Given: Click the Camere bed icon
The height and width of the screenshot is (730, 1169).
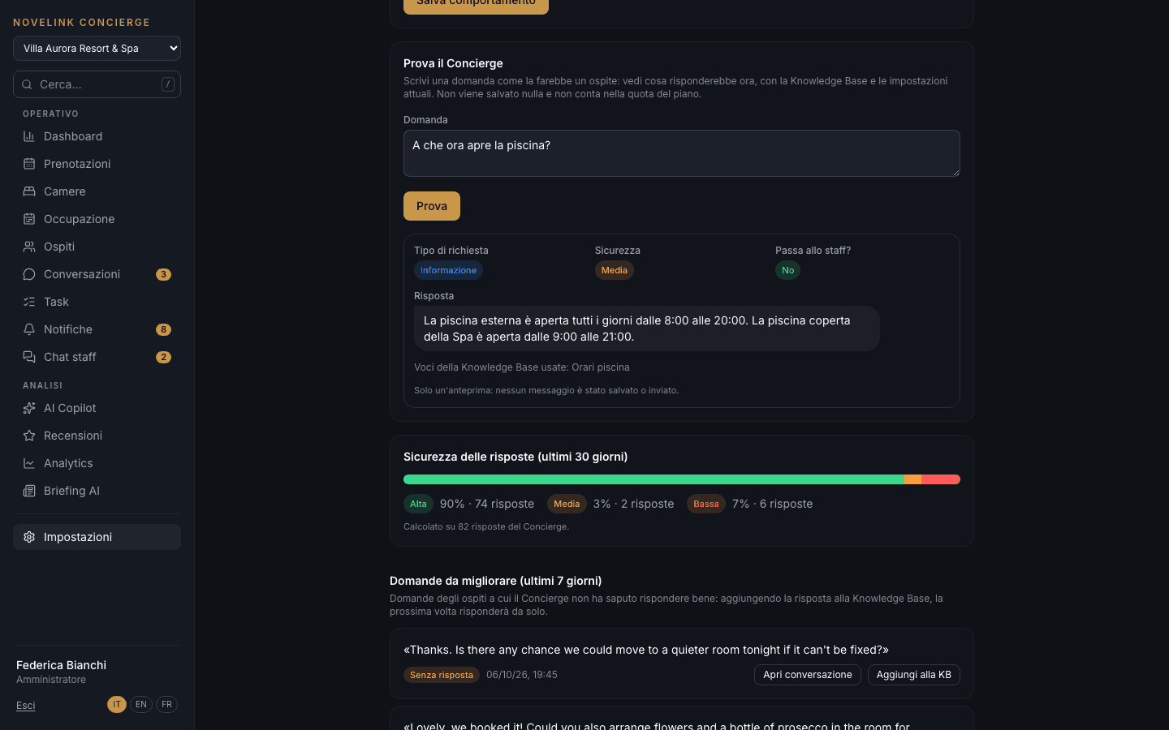Looking at the screenshot, I should [29, 191].
